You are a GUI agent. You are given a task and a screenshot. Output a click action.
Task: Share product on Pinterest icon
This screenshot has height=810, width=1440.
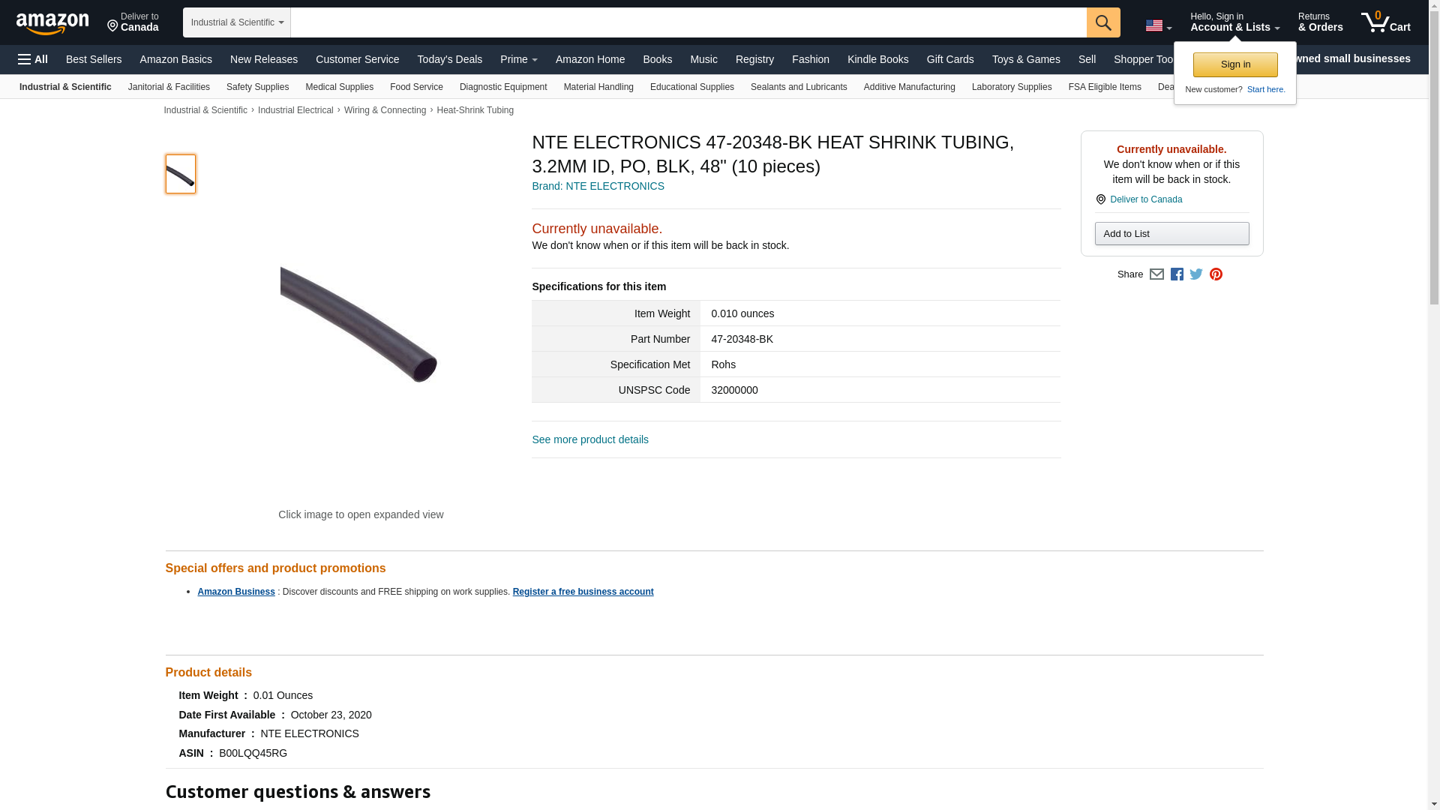(x=1216, y=274)
